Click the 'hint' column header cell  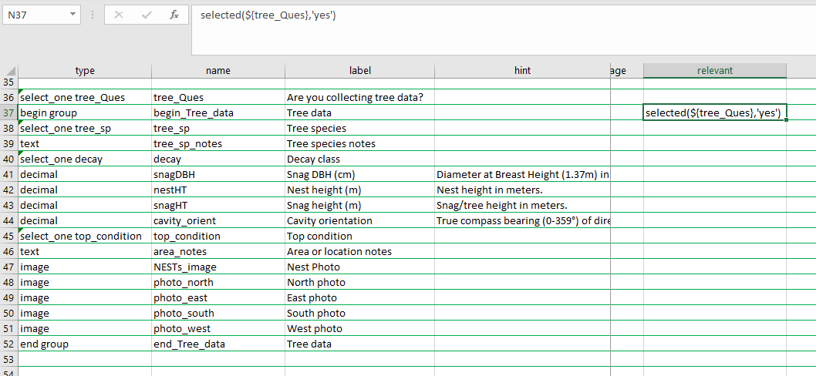click(x=522, y=70)
